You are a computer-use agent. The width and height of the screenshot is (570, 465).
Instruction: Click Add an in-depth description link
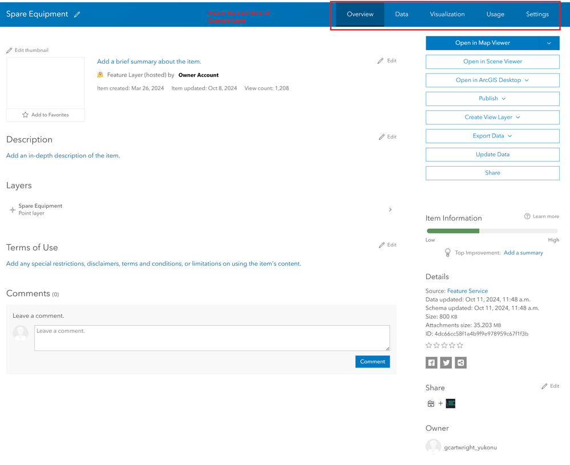tap(63, 155)
